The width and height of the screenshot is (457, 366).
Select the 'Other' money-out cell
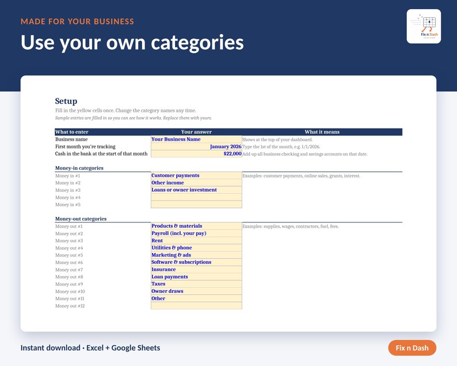(x=196, y=299)
